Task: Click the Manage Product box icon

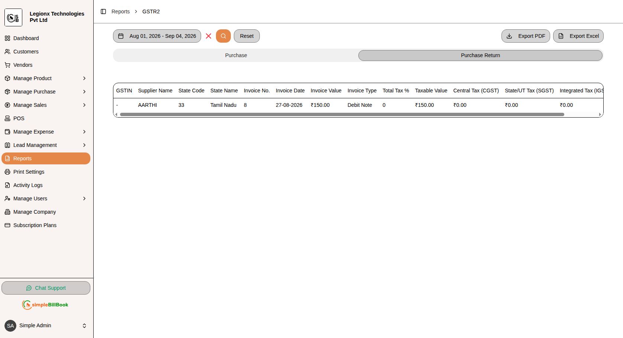Action: click(7, 78)
